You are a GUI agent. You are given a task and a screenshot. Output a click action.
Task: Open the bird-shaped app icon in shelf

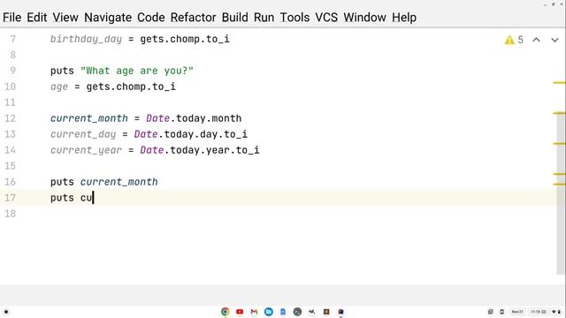coord(312,312)
